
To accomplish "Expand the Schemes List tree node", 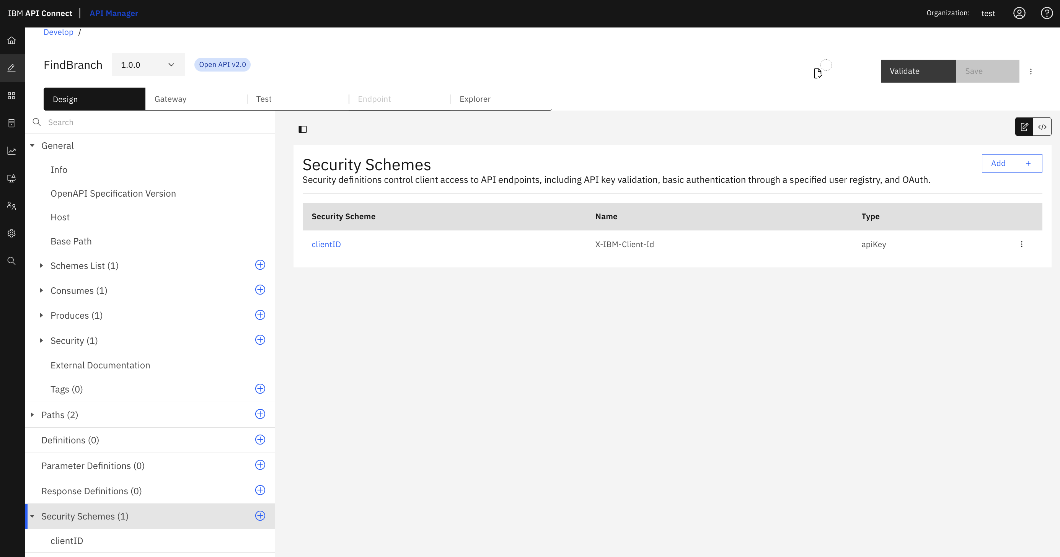I will click(x=42, y=266).
